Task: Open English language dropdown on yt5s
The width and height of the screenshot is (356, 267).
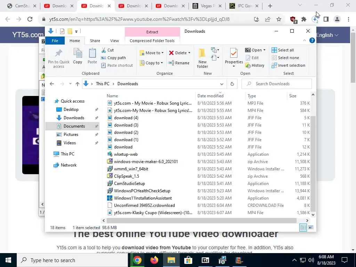Action: [x=327, y=35]
